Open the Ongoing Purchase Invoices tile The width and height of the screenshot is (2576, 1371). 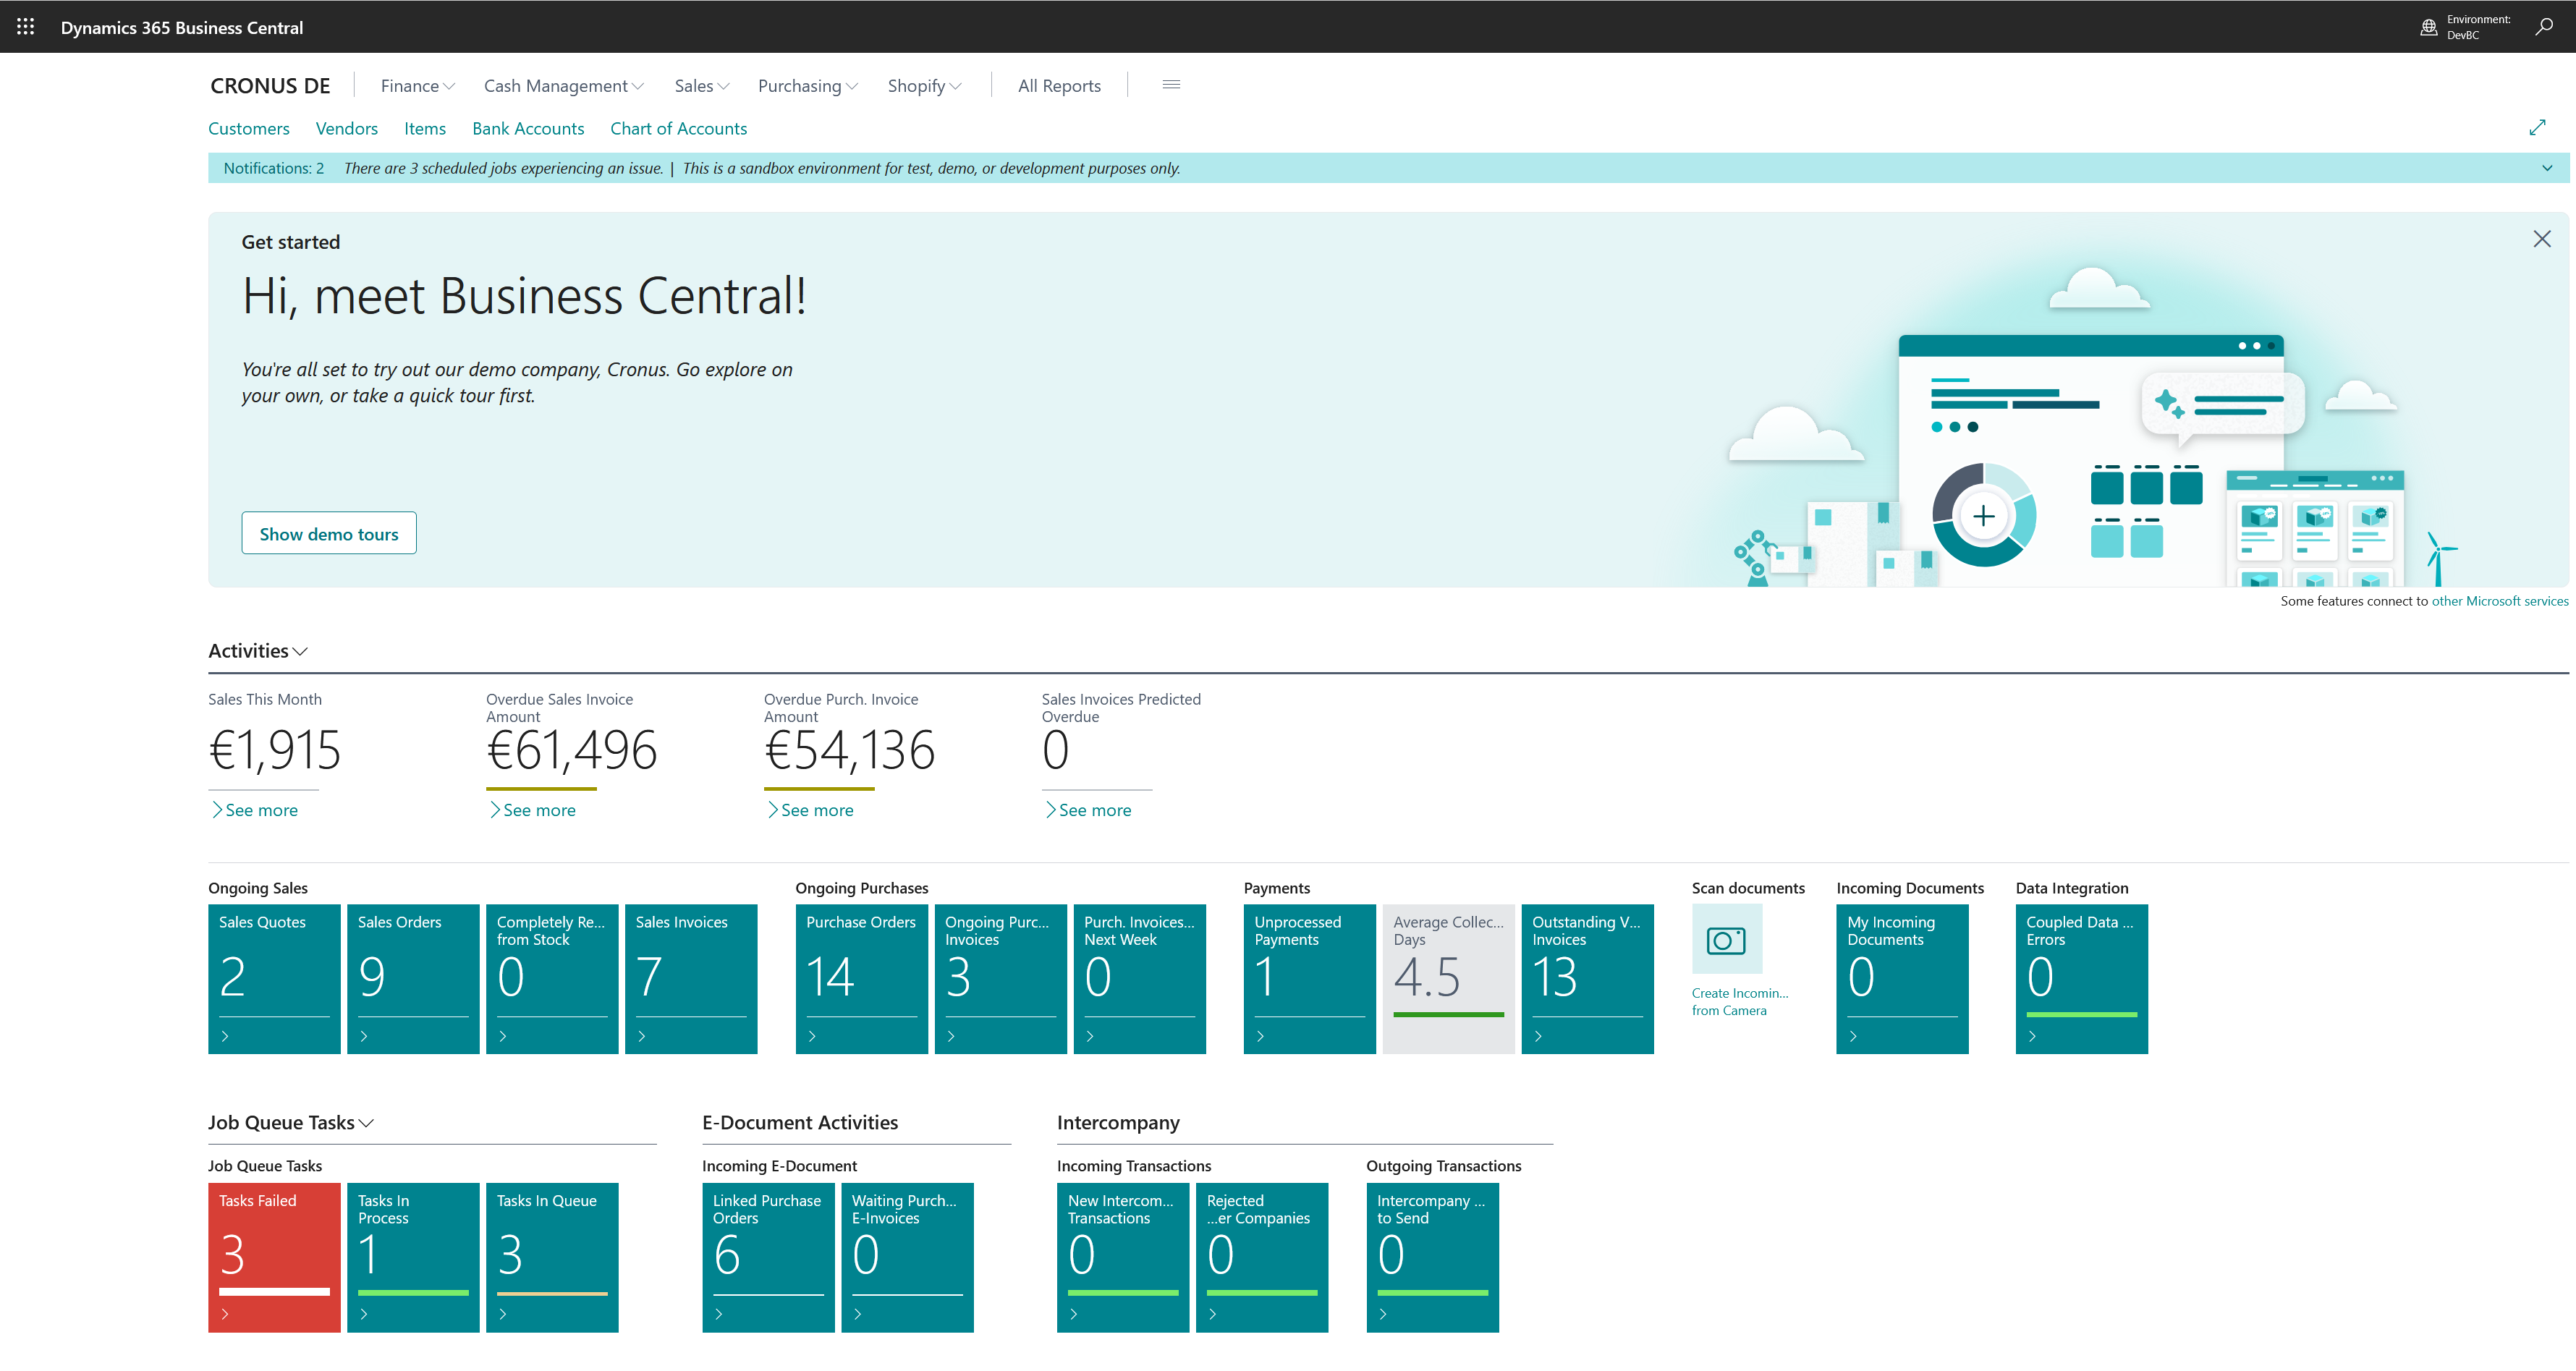[1001, 979]
